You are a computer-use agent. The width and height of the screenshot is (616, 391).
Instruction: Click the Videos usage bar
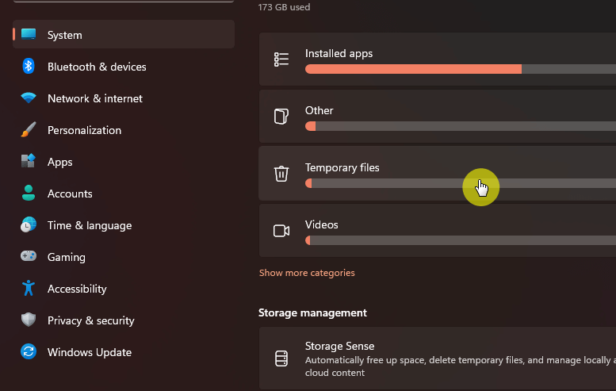(x=461, y=240)
